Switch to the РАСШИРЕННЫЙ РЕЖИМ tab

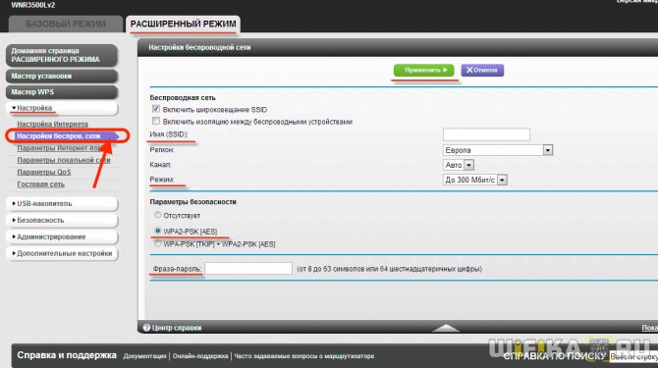(183, 24)
